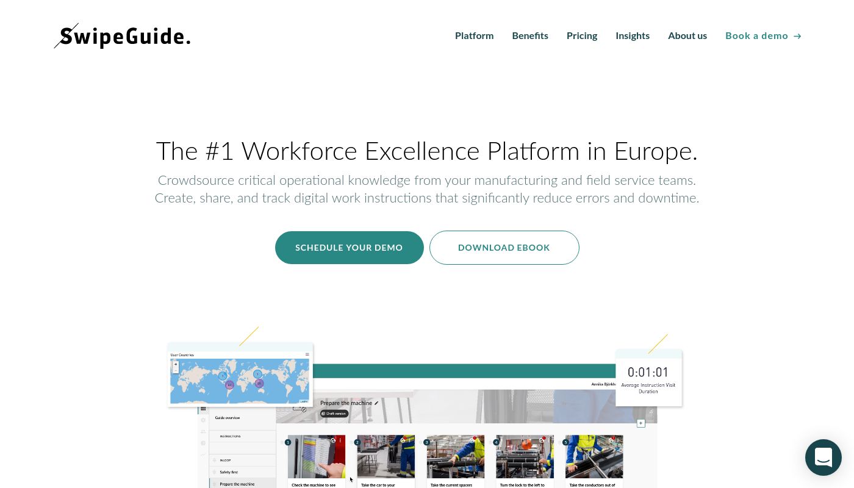Open the Platform menu item
The image size is (854, 488).
click(x=474, y=35)
